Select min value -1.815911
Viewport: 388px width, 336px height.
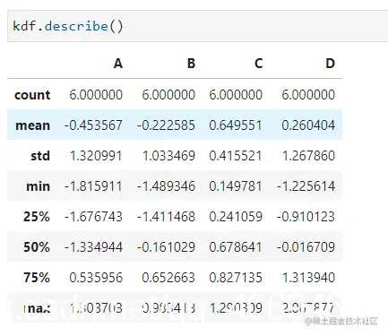93,186
